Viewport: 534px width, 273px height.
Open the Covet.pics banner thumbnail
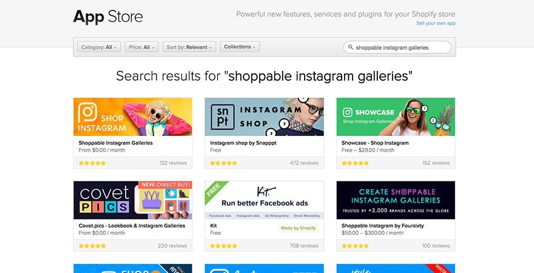tap(133, 200)
